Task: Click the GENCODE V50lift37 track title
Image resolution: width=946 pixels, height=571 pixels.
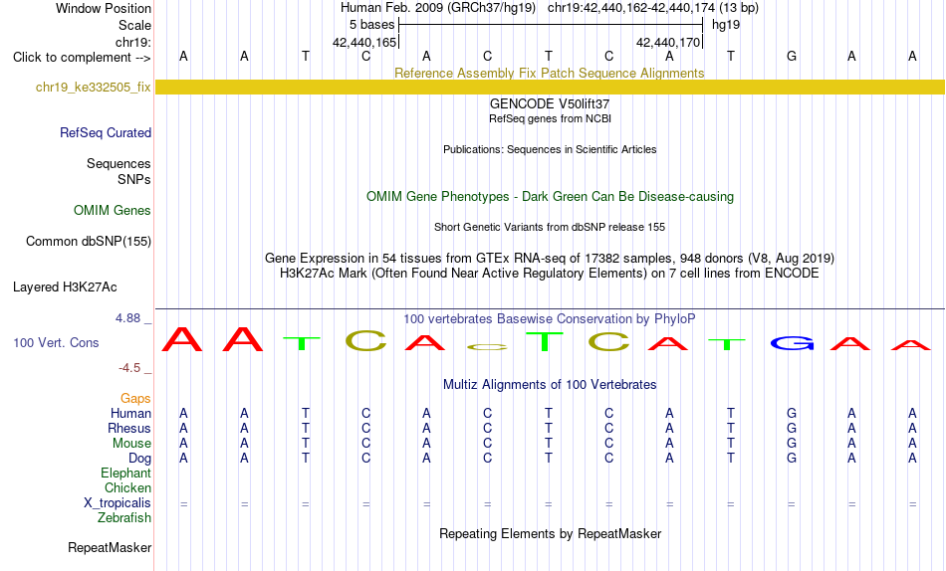Action: point(550,103)
